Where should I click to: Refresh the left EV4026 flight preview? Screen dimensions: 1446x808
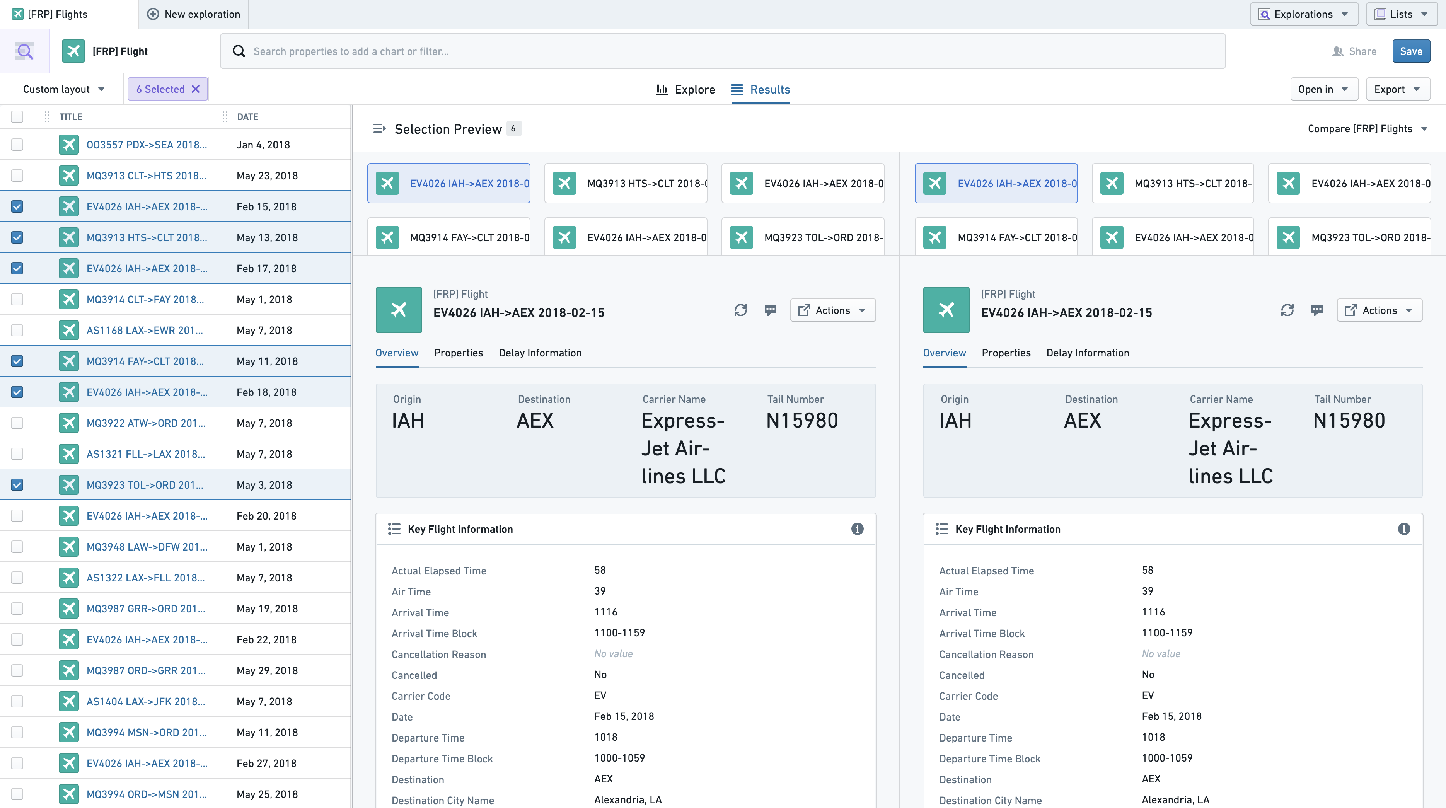pyautogui.click(x=740, y=310)
